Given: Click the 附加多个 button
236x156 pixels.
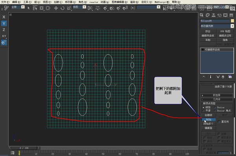Looking at the screenshot, I should [208, 124].
